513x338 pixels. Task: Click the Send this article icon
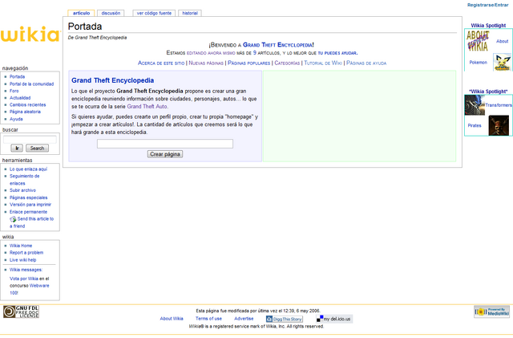pos(13,219)
